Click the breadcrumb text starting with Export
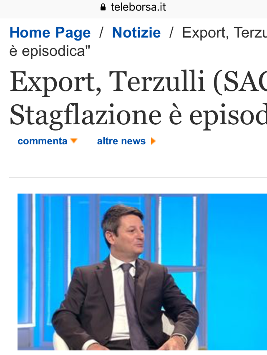267x355 pixels. point(224,33)
